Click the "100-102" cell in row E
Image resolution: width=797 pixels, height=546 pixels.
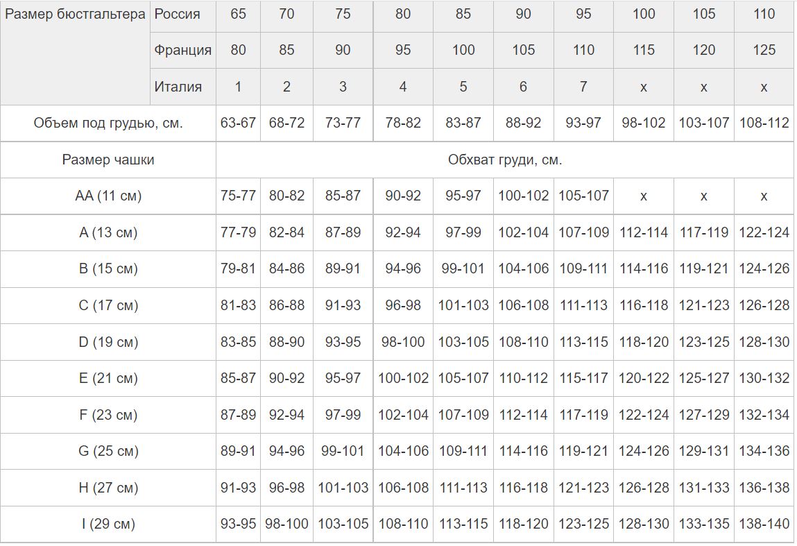(x=403, y=378)
